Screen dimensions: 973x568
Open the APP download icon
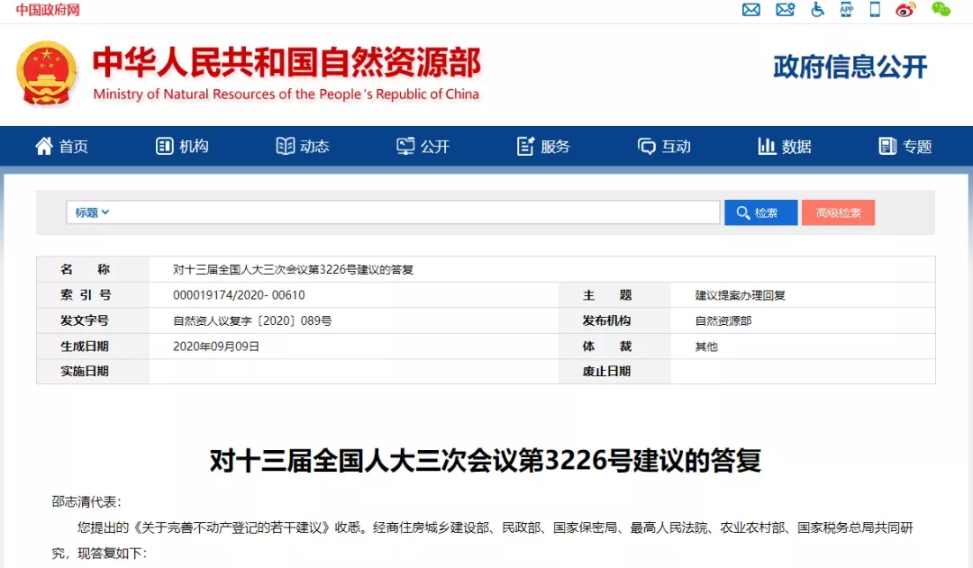(846, 9)
